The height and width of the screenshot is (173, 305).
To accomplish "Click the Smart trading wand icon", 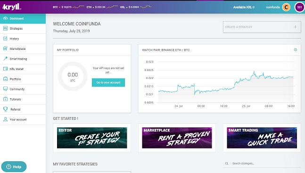I will [6, 59].
